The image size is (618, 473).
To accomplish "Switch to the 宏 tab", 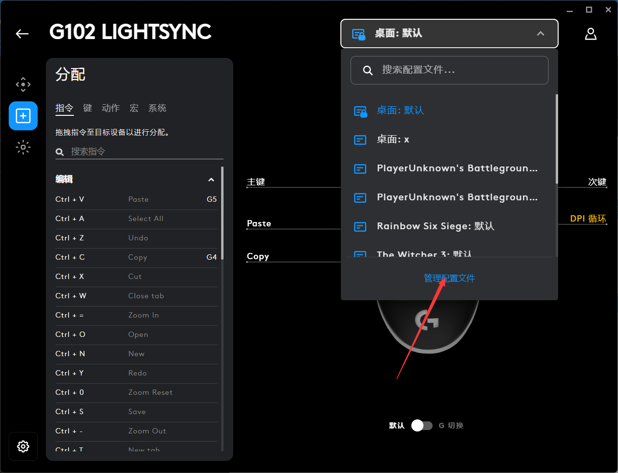I will (x=134, y=108).
